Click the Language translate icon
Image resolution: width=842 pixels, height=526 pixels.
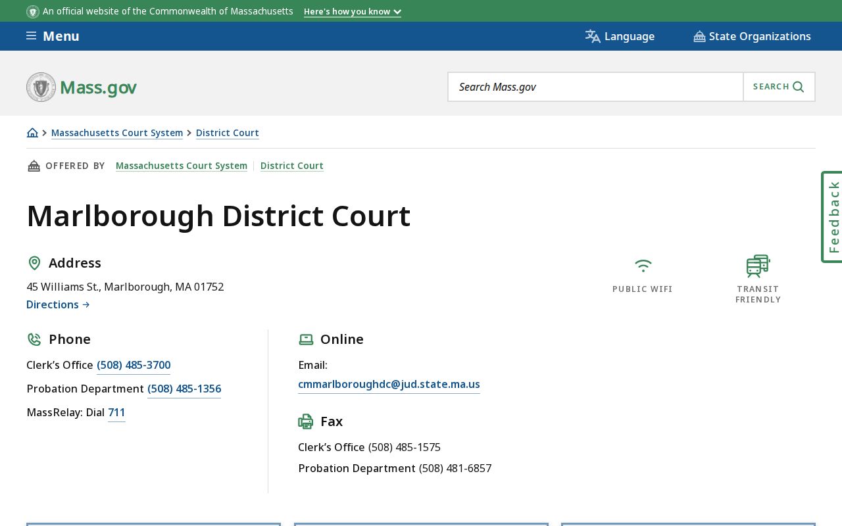pyautogui.click(x=593, y=36)
